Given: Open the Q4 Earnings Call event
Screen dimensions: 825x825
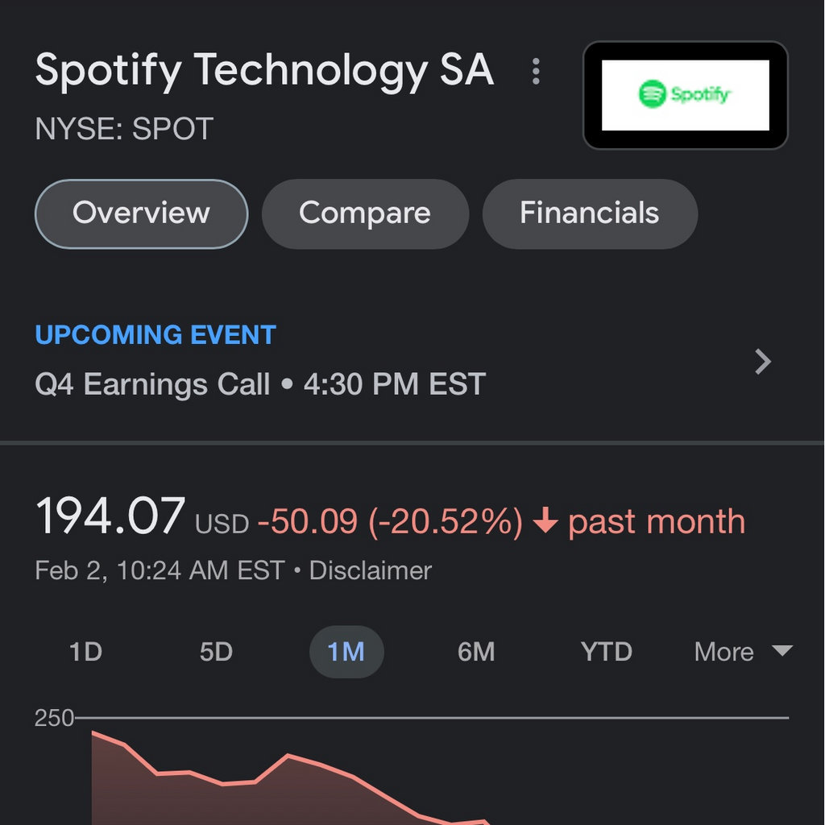Looking at the screenshot, I should pyautogui.click(x=260, y=384).
